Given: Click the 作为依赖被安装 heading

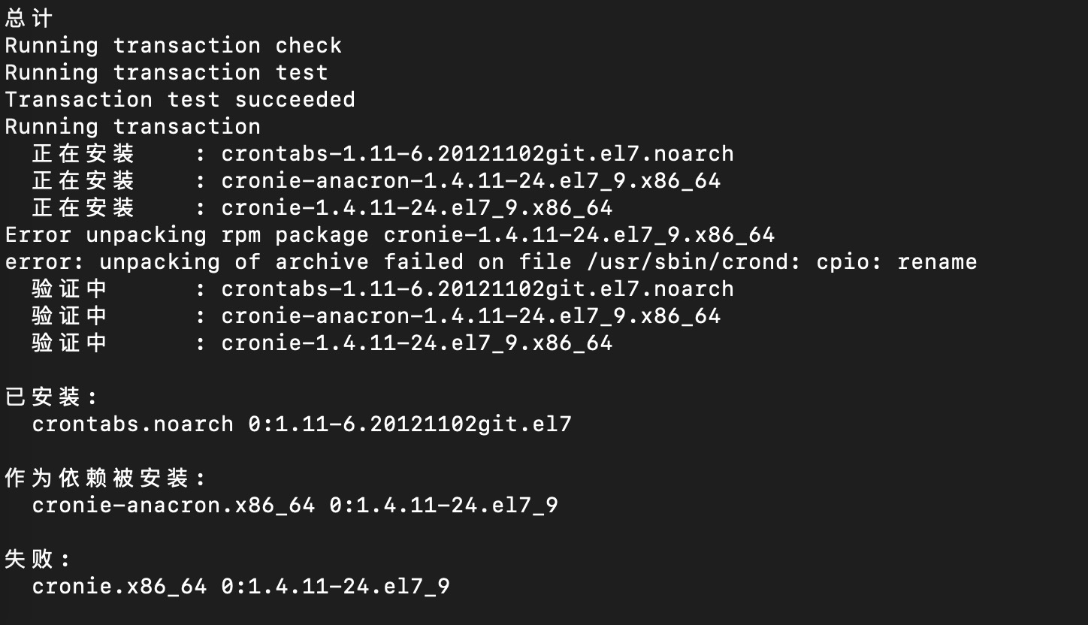Looking at the screenshot, I should tap(105, 478).
